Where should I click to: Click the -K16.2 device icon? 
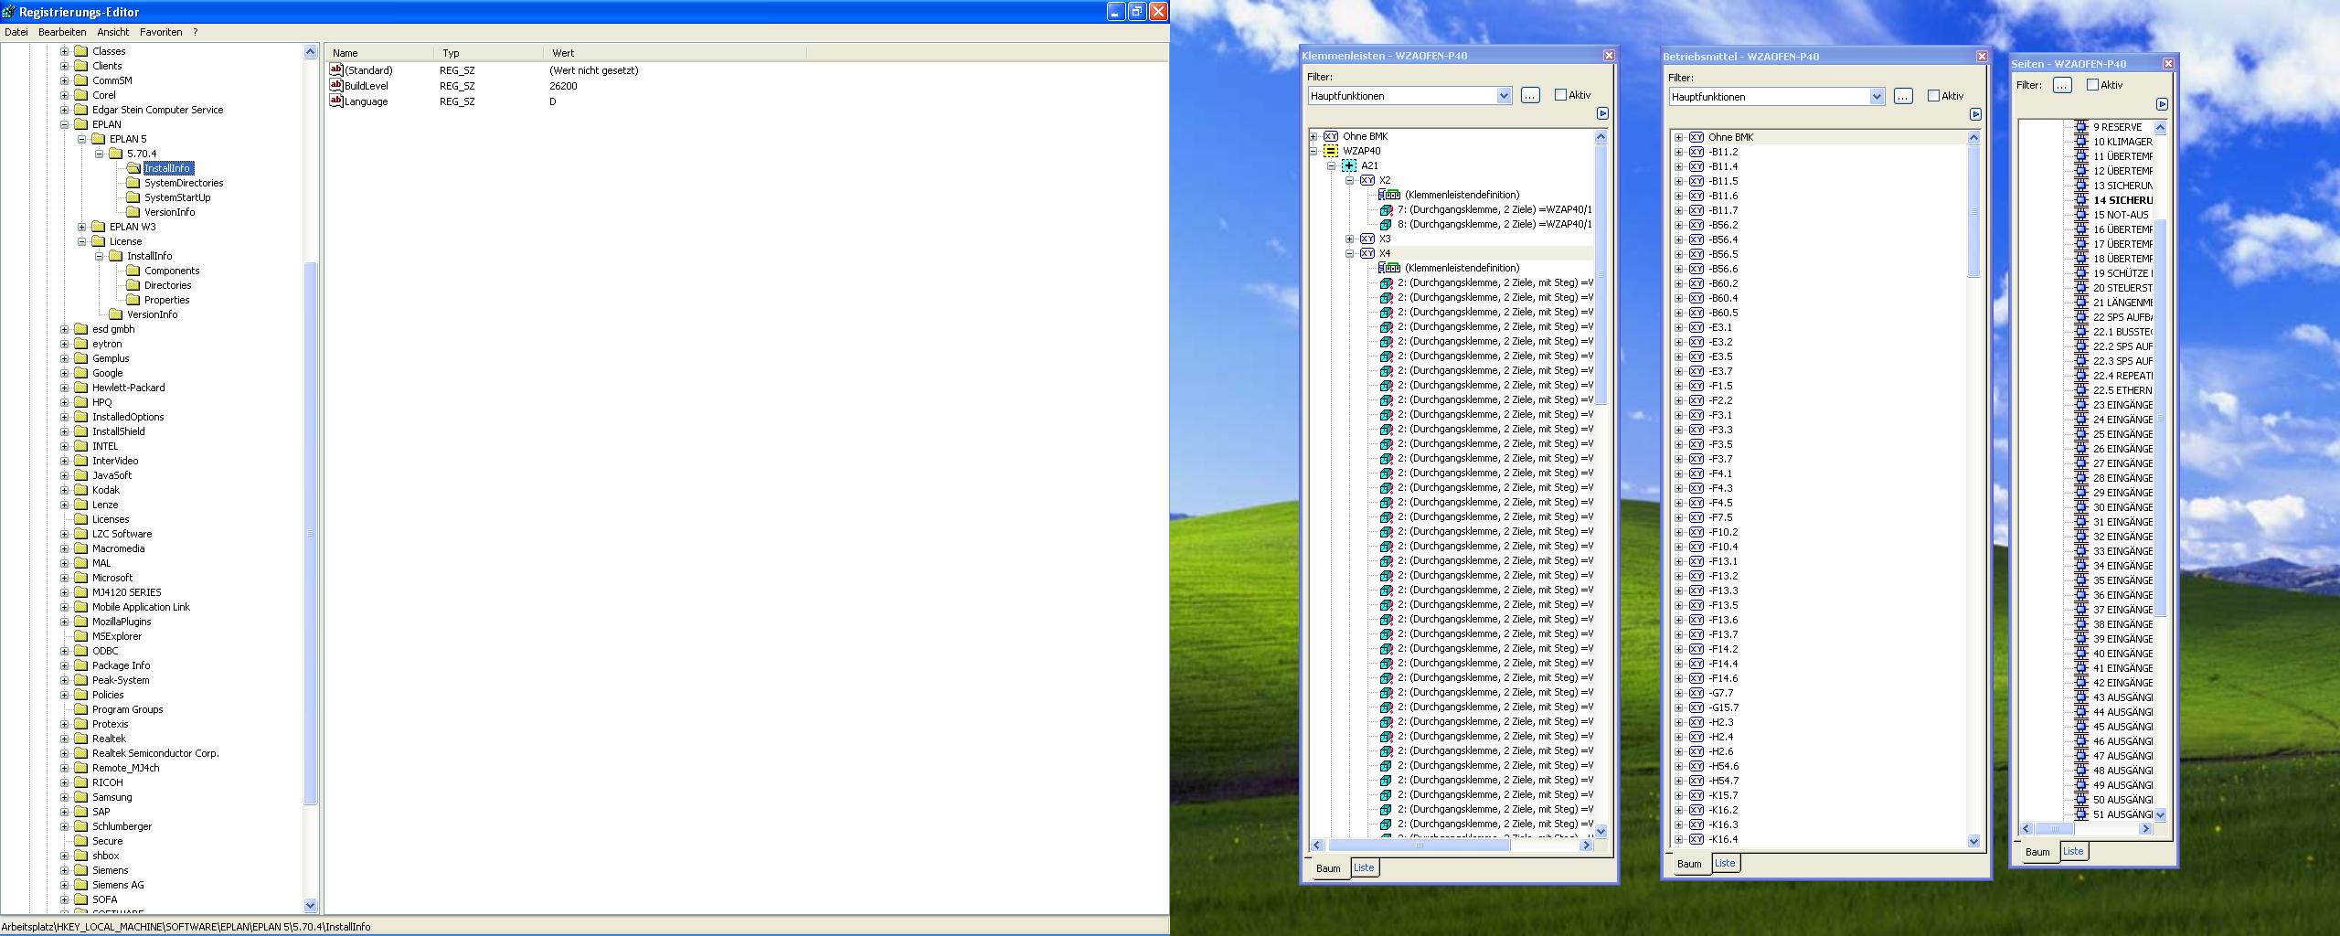(x=1696, y=810)
